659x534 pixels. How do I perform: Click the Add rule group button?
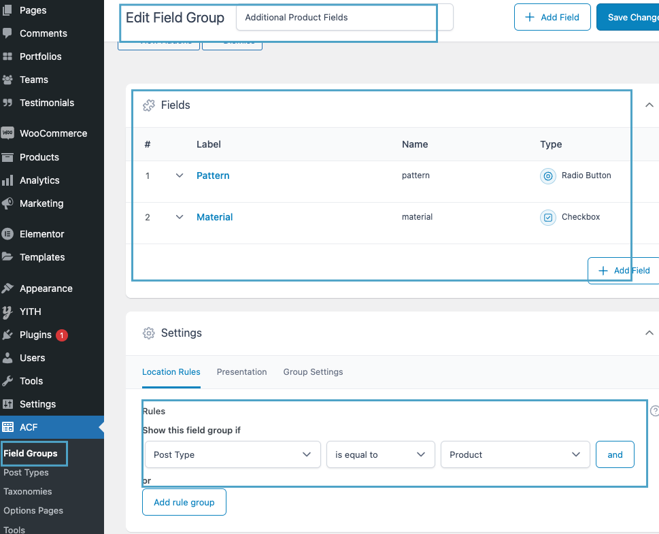184,503
